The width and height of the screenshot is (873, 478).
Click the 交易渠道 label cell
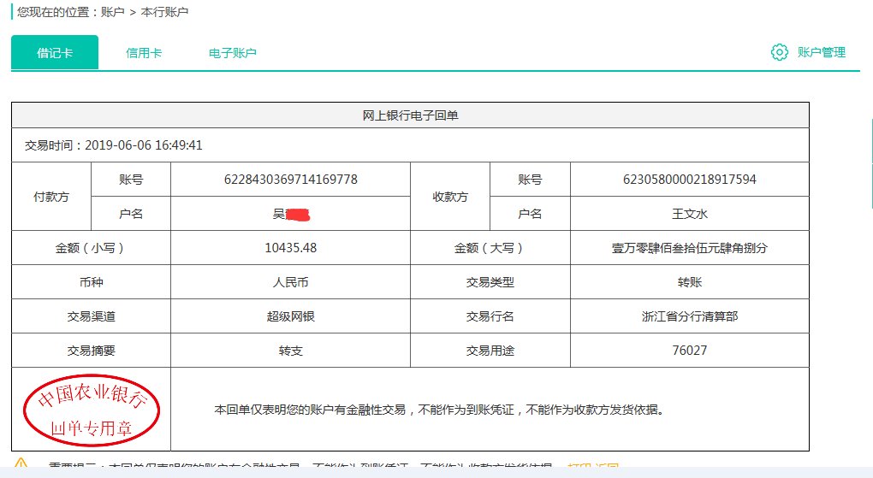tap(92, 316)
